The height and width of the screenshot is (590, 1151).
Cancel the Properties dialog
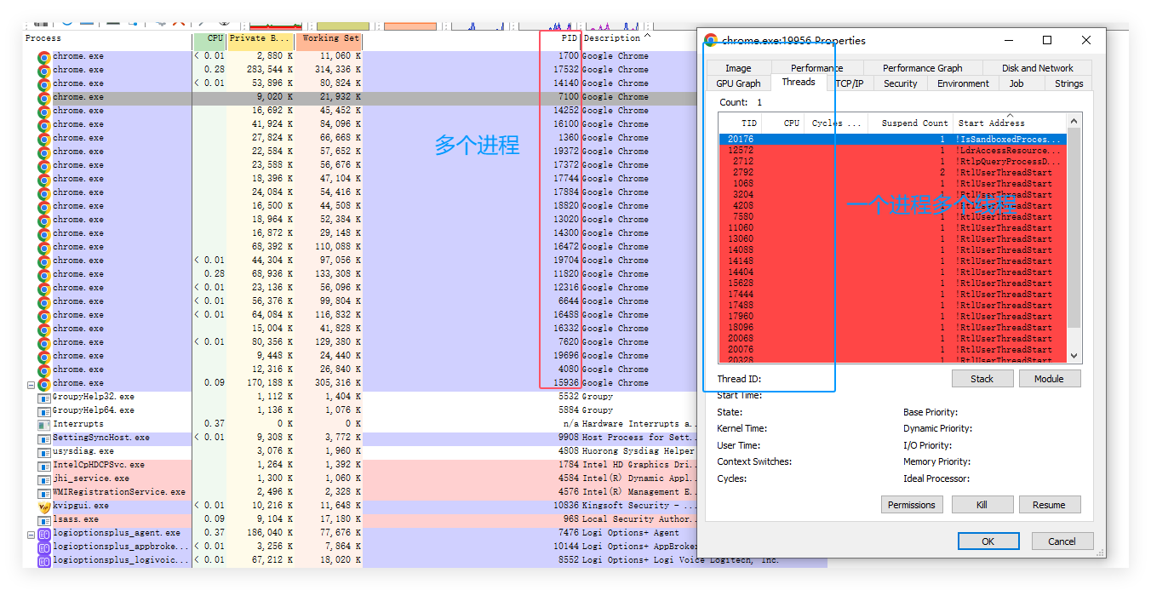coord(1062,541)
